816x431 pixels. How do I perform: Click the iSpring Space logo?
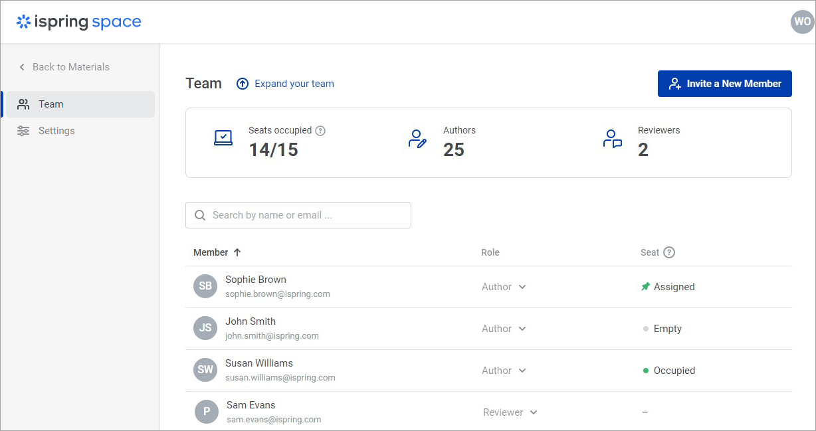coord(79,22)
